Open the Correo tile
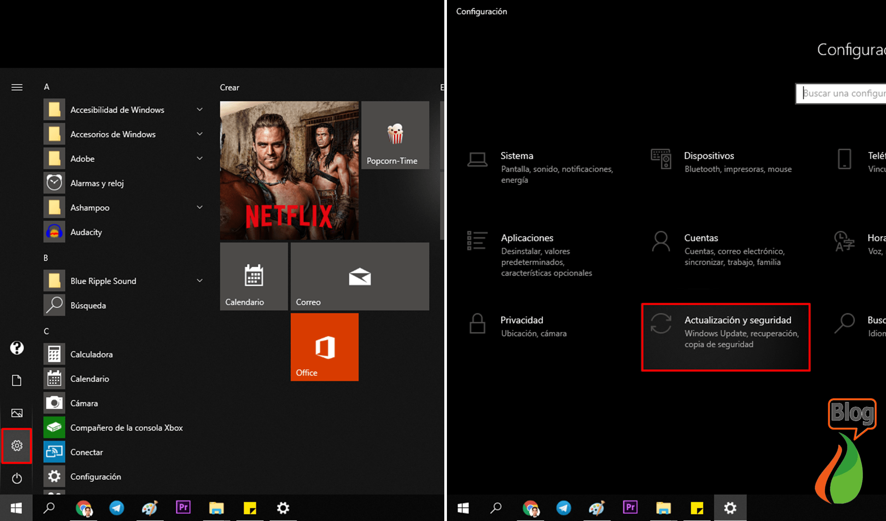 [x=360, y=276]
